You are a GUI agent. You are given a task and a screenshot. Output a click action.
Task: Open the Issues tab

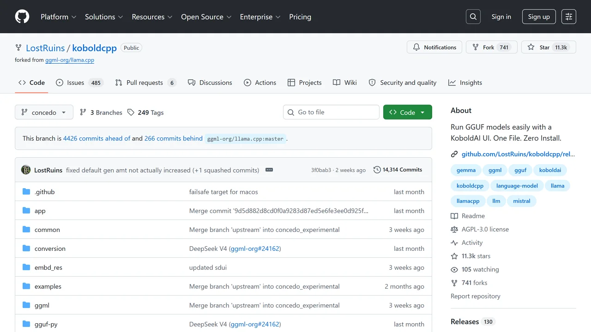tap(79, 83)
